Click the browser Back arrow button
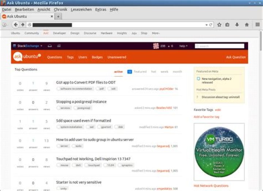 coord(16,25)
